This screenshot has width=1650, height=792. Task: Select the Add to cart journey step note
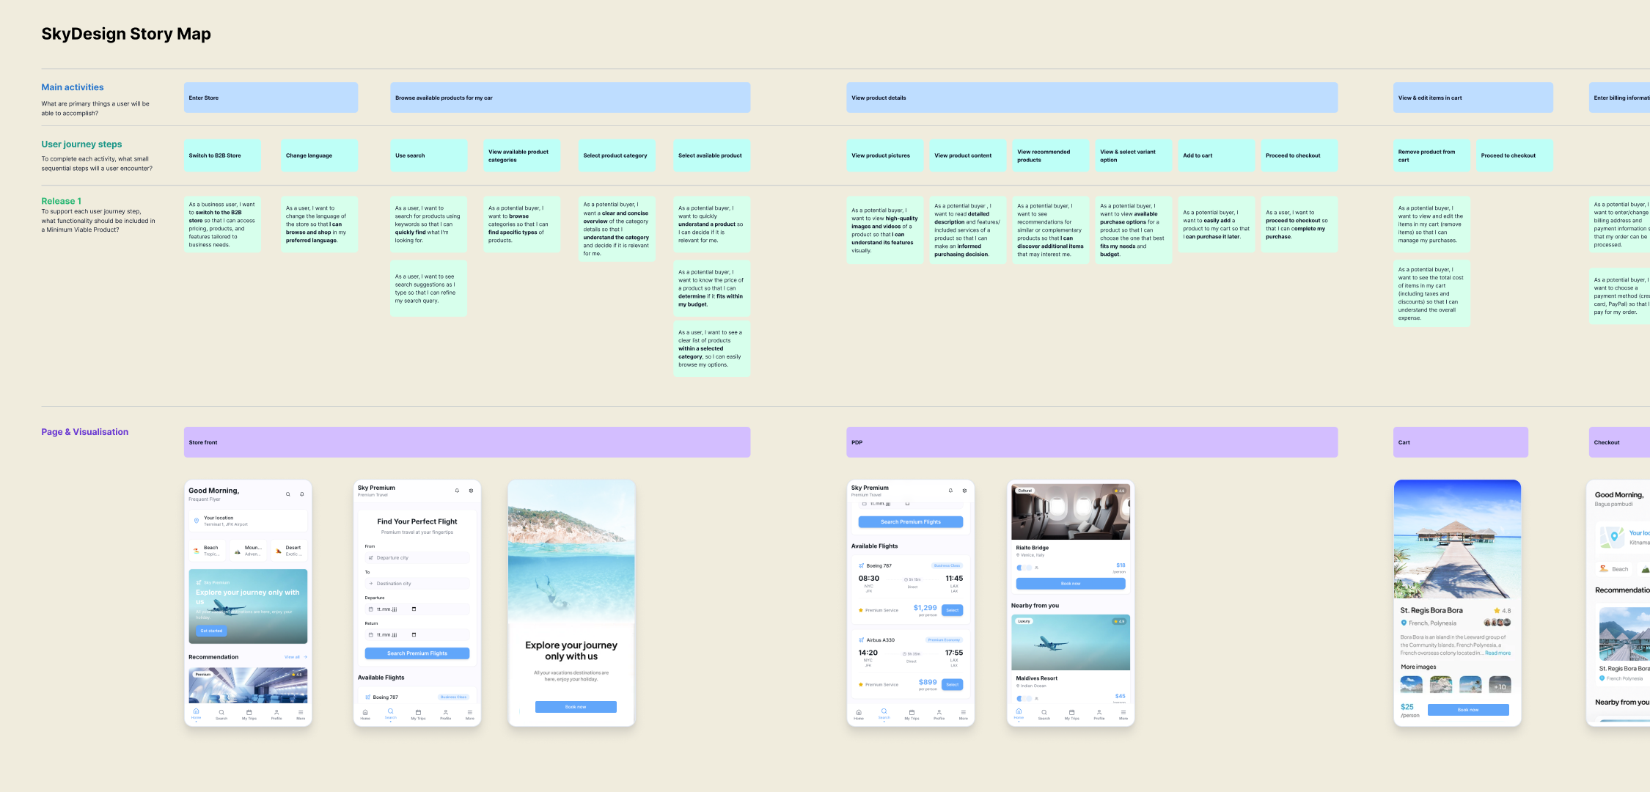point(1216,155)
